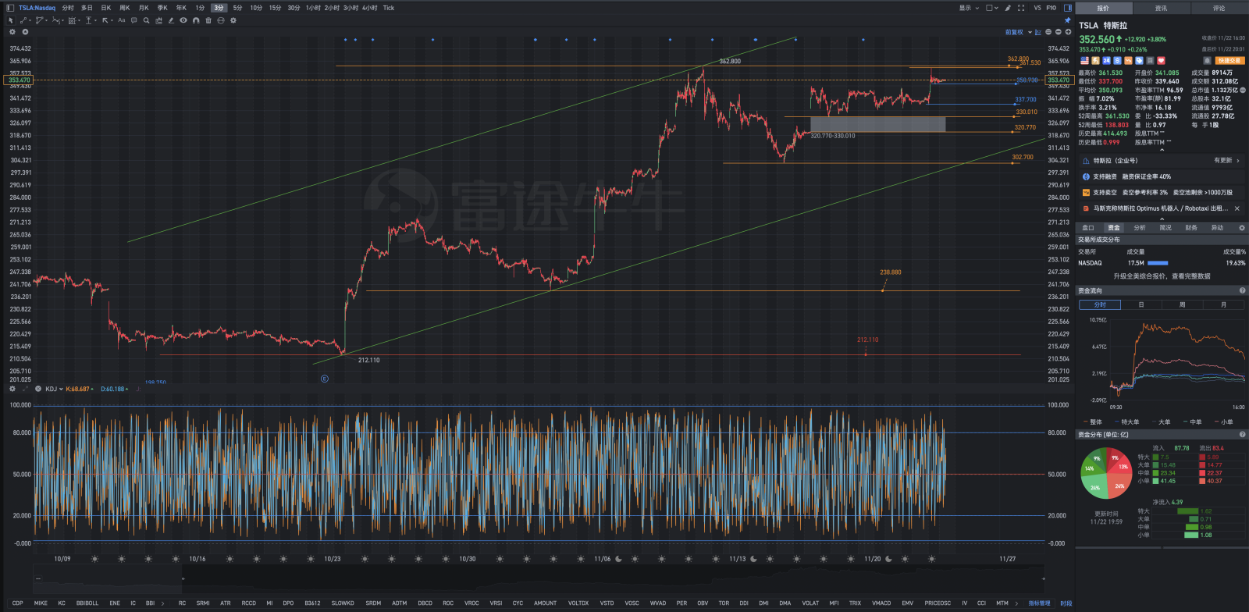Open the chart layout square dropdown
Image resolution: width=1249 pixels, height=612 pixels.
pos(992,8)
